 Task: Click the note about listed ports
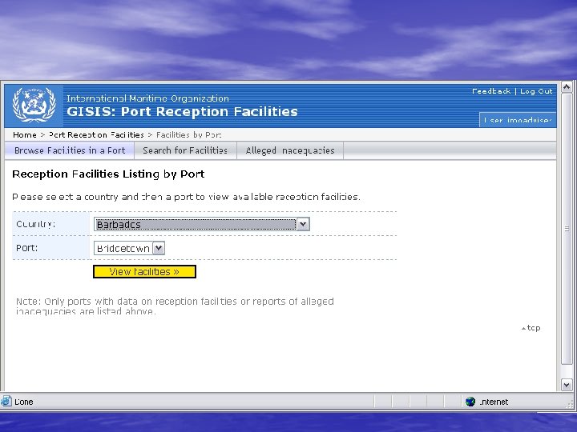pyautogui.click(x=175, y=306)
